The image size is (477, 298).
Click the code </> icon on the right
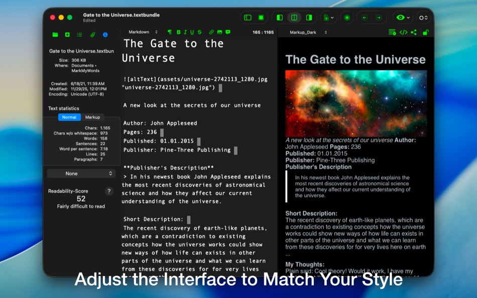[403, 32]
